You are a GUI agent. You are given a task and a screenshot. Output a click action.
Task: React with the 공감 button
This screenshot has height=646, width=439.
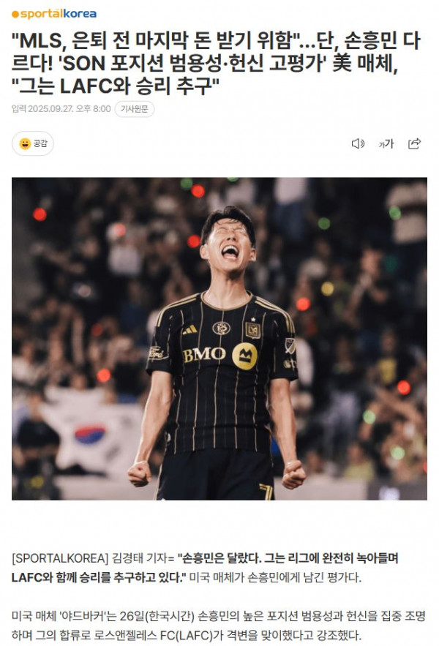pyautogui.click(x=33, y=143)
